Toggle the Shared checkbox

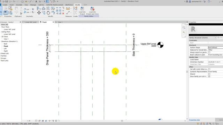coord(209,74)
